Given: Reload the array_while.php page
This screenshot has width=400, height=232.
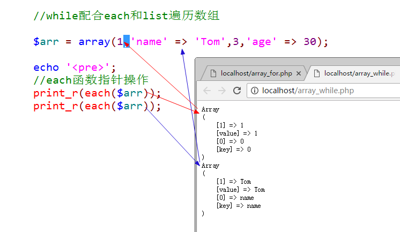Looking at the screenshot, I should point(236,91).
